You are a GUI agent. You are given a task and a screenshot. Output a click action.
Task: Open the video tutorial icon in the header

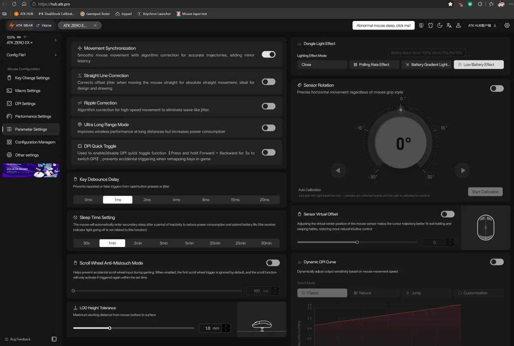(x=421, y=25)
